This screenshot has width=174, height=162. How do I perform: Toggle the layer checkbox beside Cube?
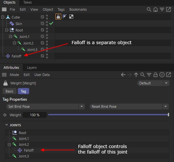point(42,17)
